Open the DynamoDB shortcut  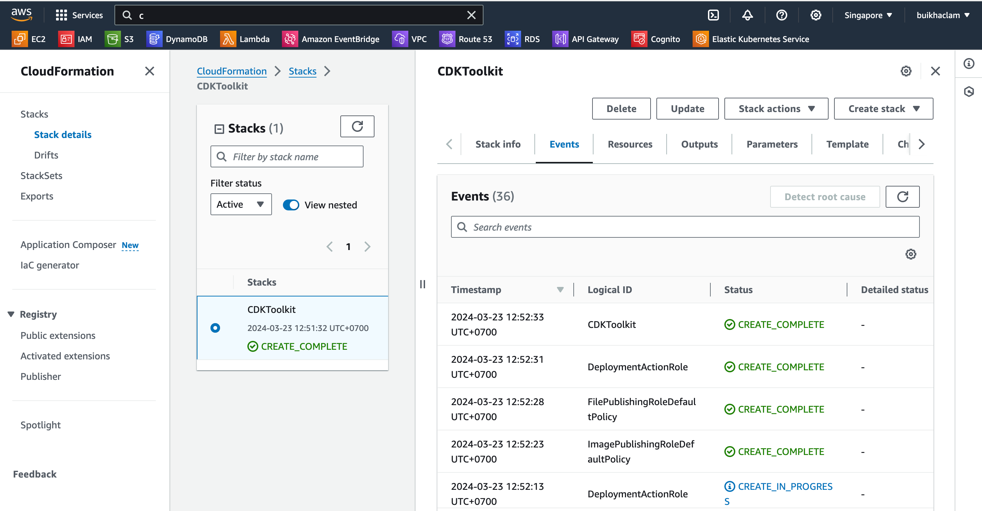pos(177,39)
